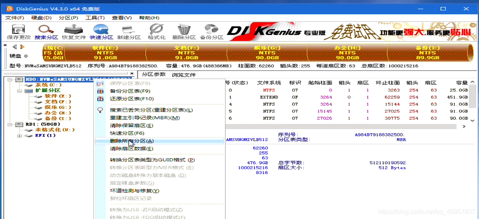The image size is (479, 219).
Task: Click the 容量 column header
Action: 462,83
